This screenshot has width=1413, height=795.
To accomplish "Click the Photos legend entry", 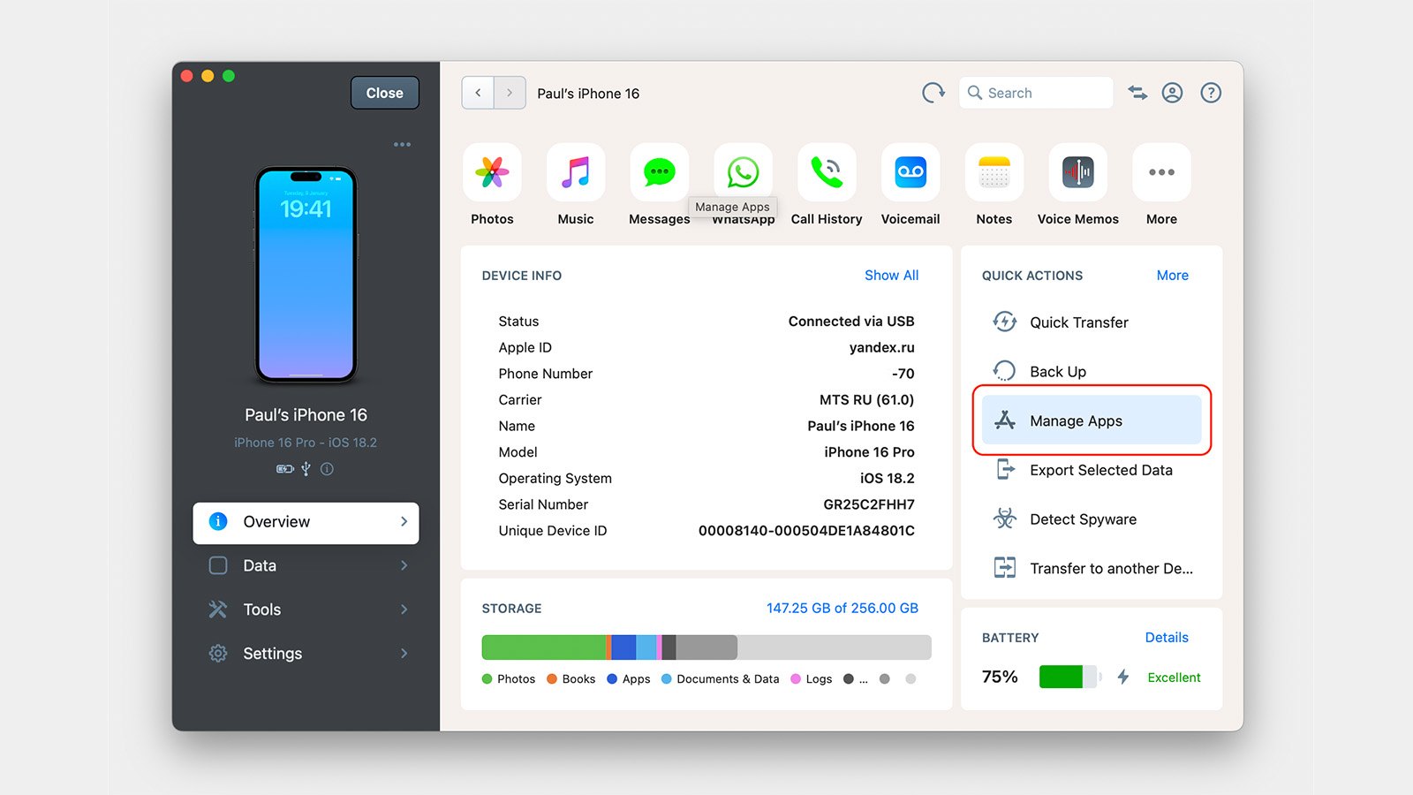I will tap(509, 679).
